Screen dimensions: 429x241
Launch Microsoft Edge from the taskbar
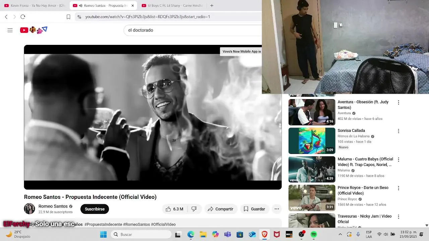191,234
